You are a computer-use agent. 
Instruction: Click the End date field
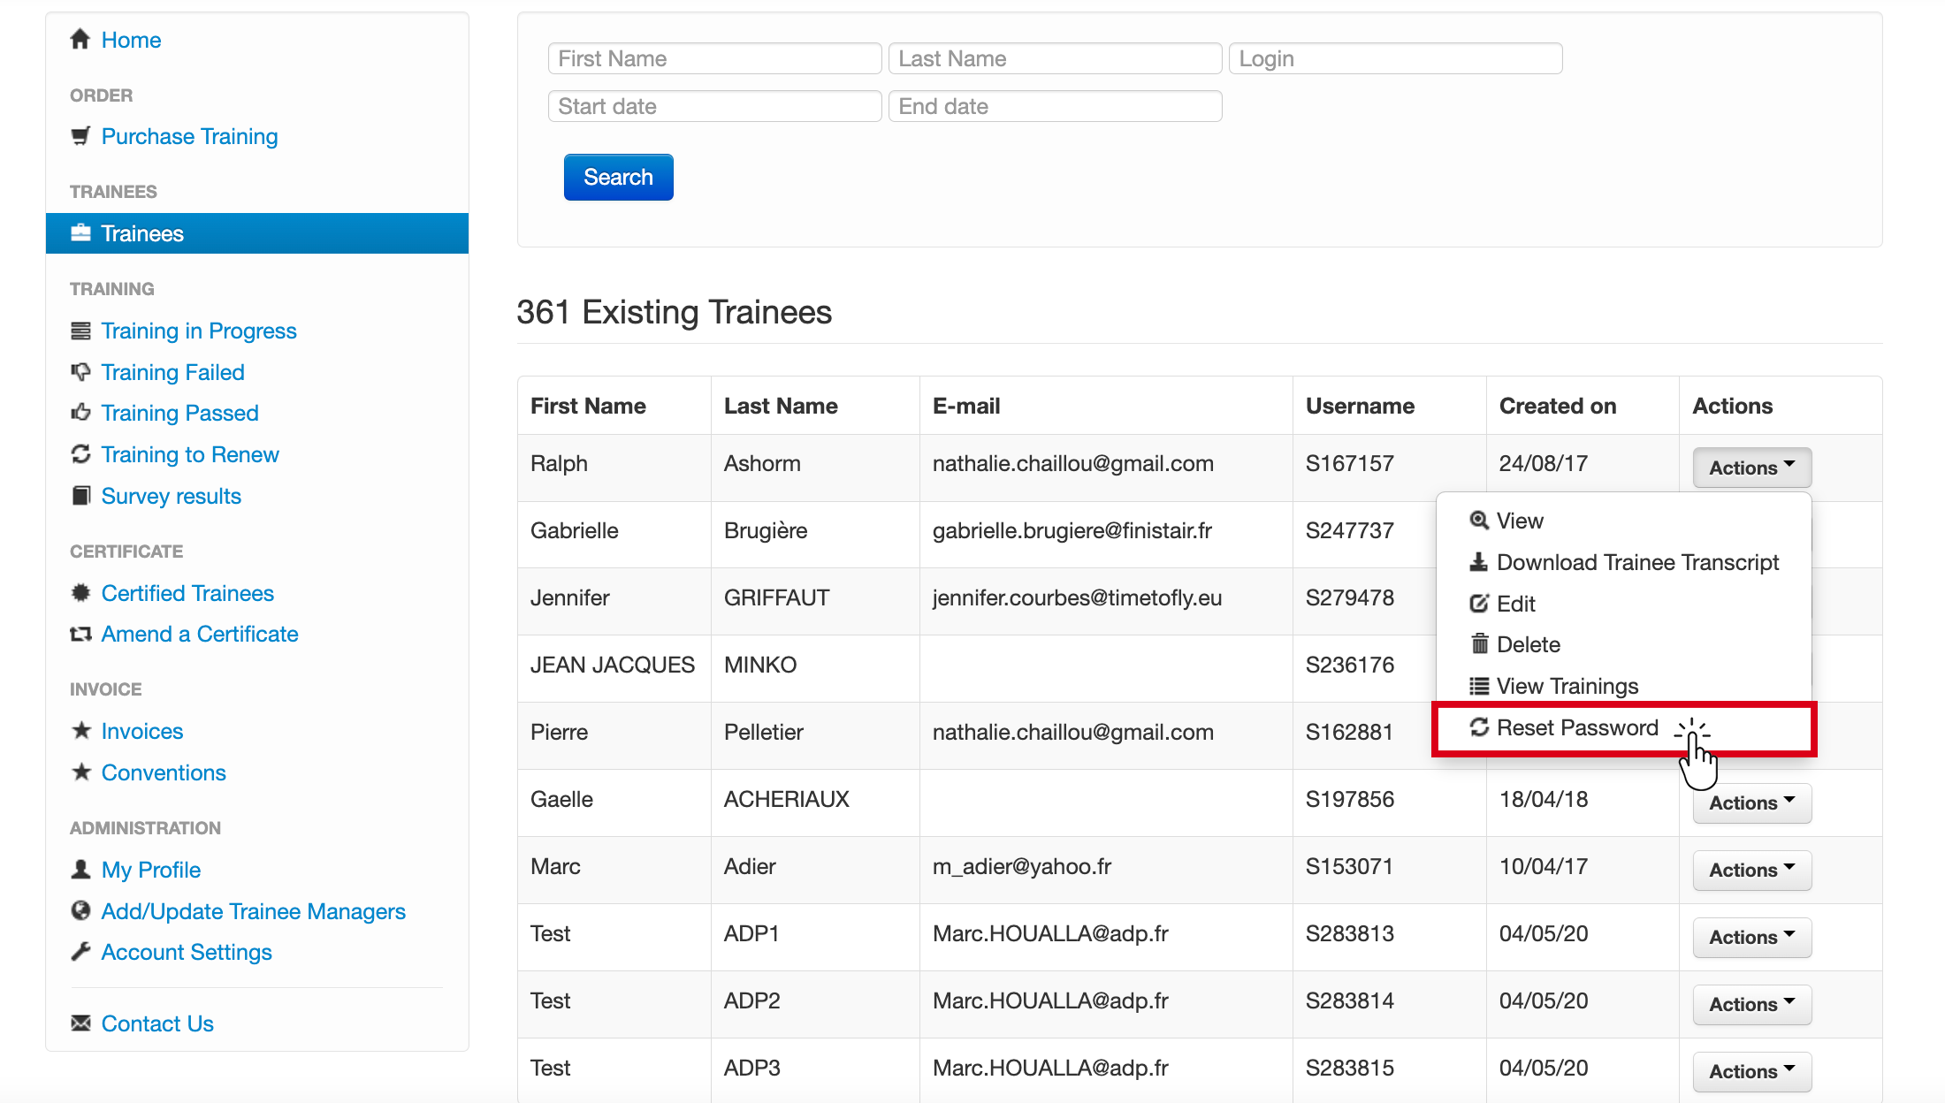pos(1055,106)
